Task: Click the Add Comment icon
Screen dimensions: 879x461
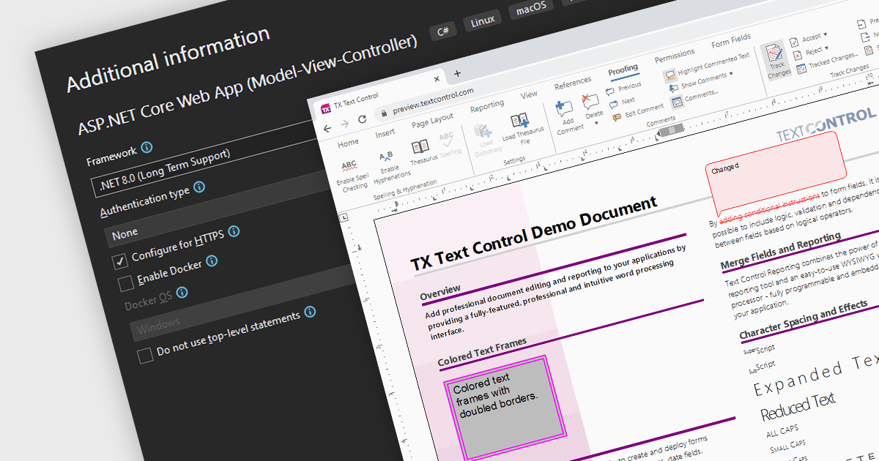Action: click(565, 108)
